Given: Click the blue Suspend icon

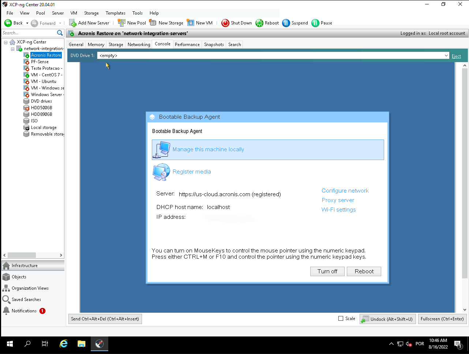Looking at the screenshot, I should [x=286, y=23].
